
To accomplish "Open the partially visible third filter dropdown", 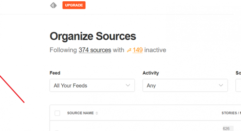I will 238,85.
